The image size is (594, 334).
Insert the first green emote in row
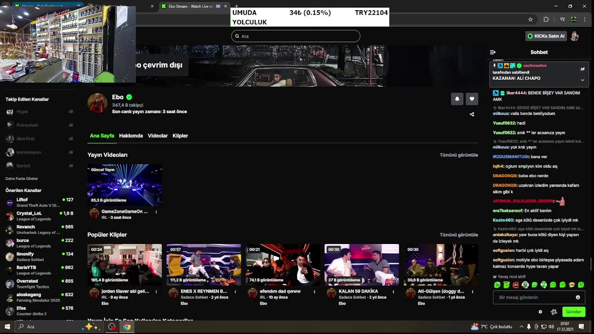pos(497,285)
